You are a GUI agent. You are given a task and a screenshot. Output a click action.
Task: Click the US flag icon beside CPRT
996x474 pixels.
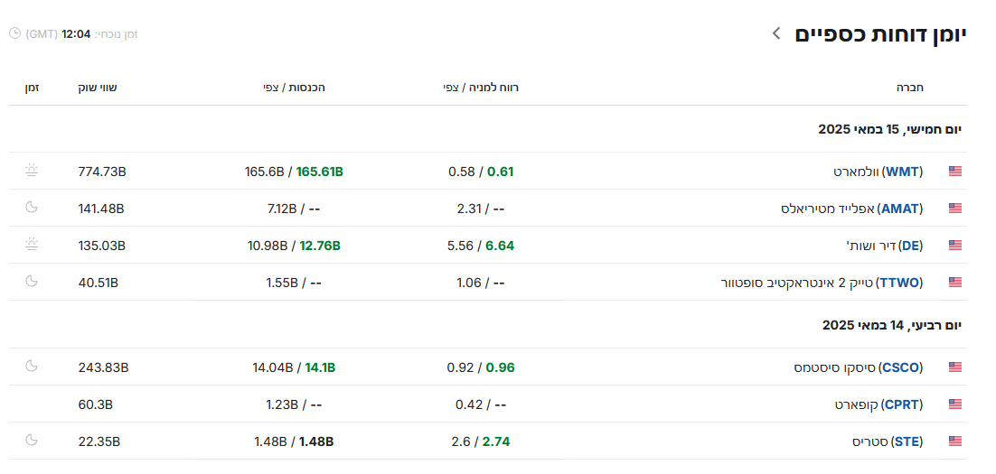(954, 404)
